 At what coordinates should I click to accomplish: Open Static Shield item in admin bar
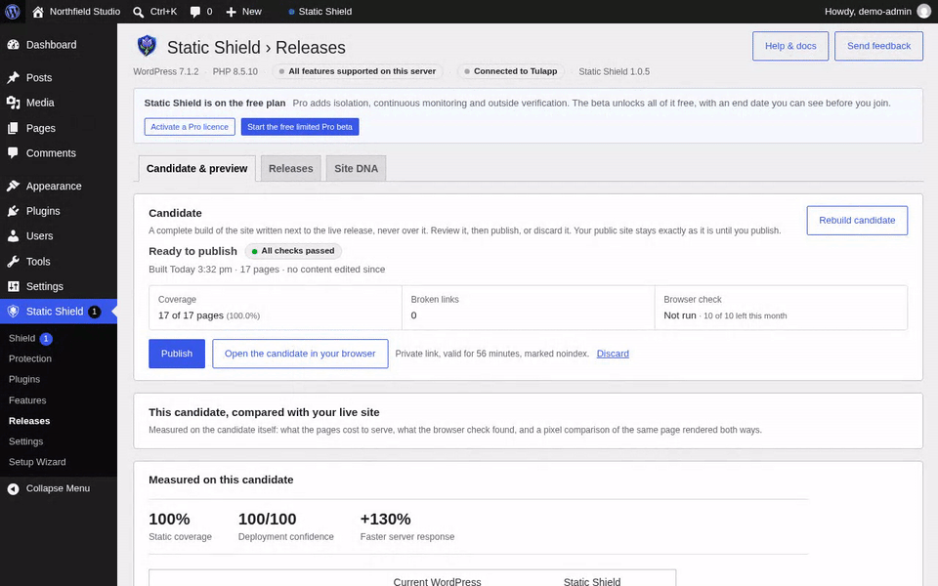[320, 12]
